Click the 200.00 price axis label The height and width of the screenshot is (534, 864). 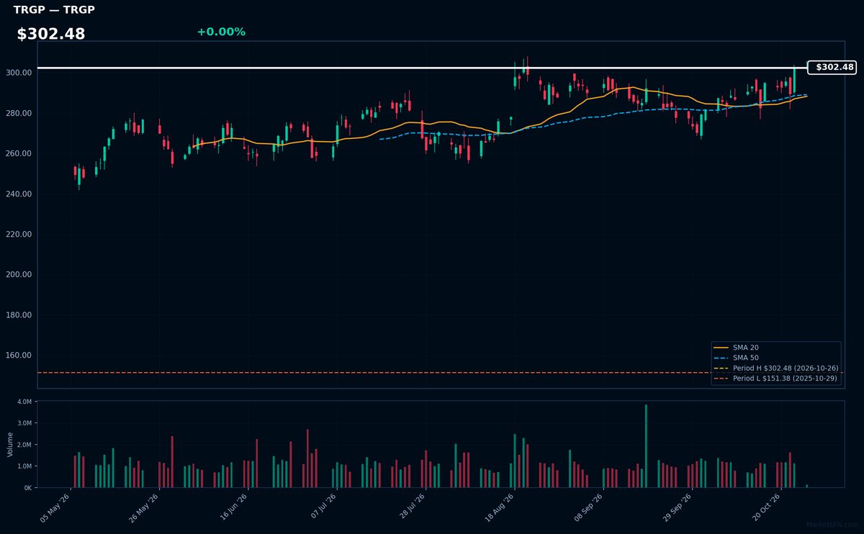coord(19,275)
